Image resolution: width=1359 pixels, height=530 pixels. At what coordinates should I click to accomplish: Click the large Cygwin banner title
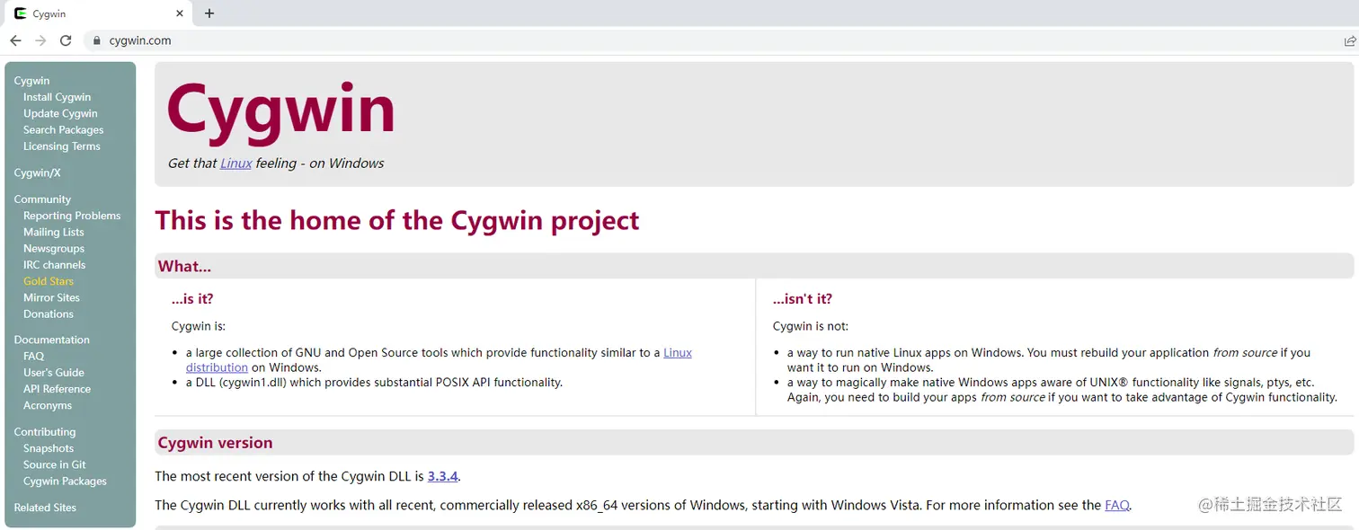click(280, 111)
